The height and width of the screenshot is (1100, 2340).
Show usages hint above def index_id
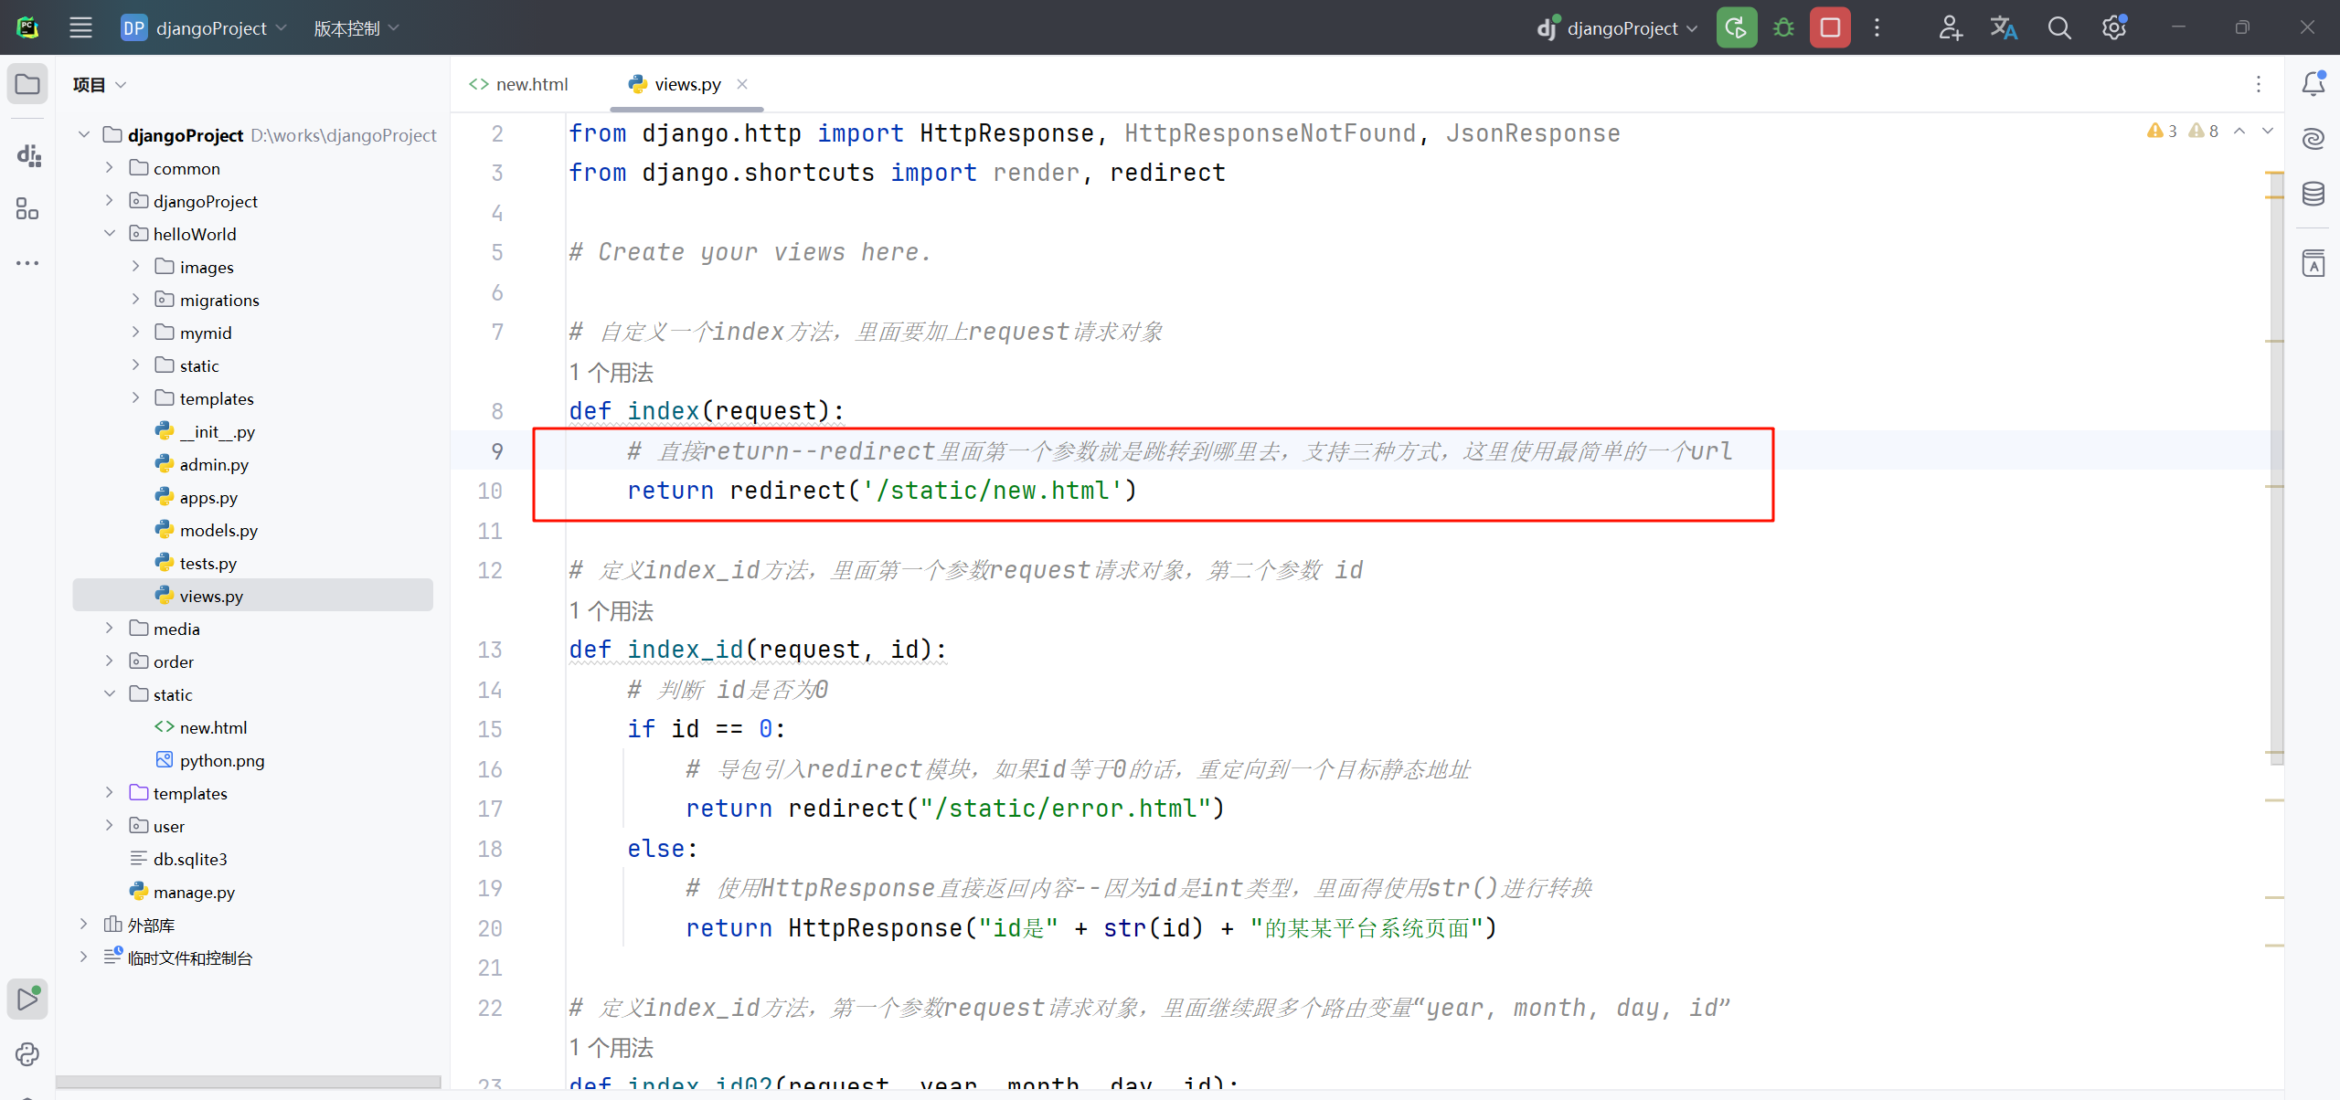coord(612,611)
